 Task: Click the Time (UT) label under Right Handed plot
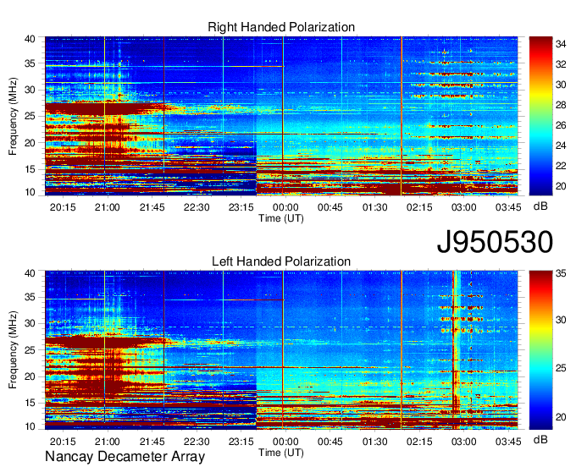coord(281,218)
